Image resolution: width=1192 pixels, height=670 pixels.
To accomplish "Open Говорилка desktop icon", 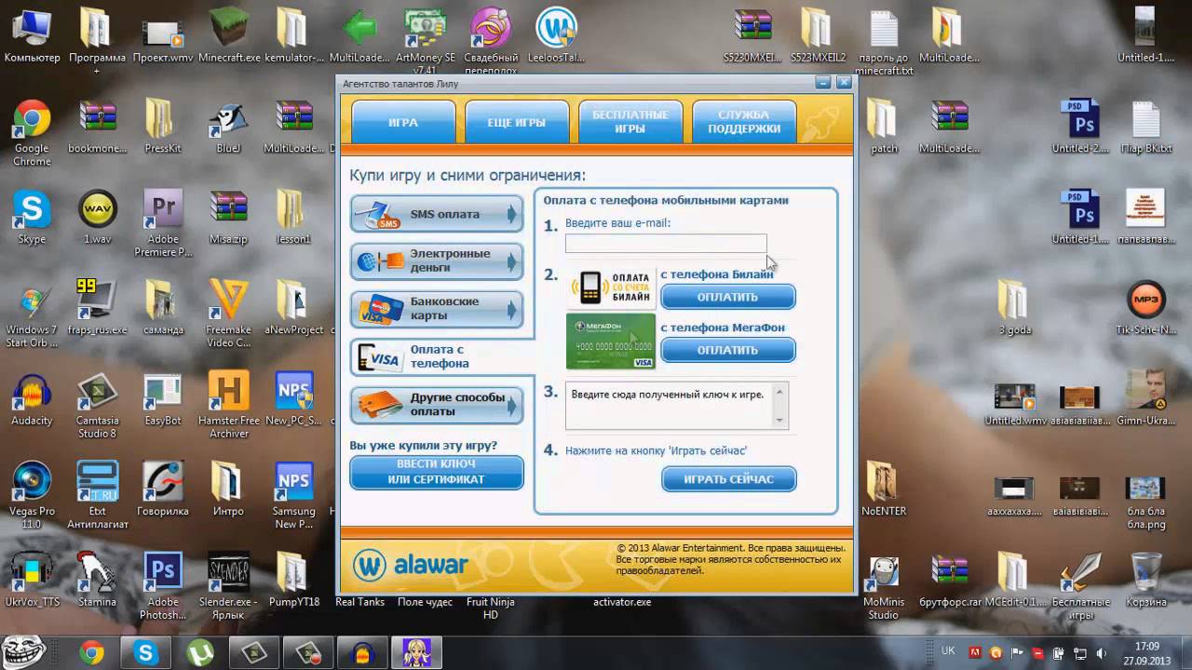I will click(163, 489).
